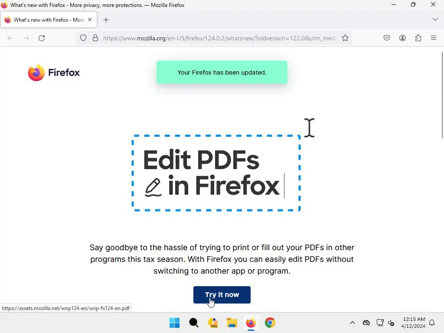
Task: Open the clock showing 12:15 AM
Action: pos(413,323)
